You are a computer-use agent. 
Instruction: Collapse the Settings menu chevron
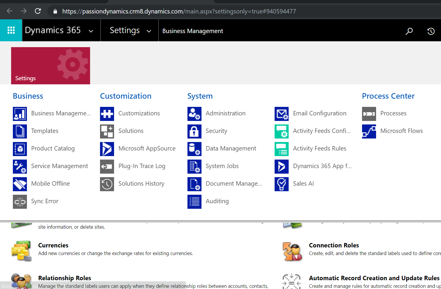[x=149, y=31]
